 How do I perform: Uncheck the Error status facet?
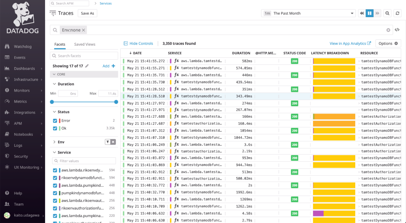tap(55, 120)
